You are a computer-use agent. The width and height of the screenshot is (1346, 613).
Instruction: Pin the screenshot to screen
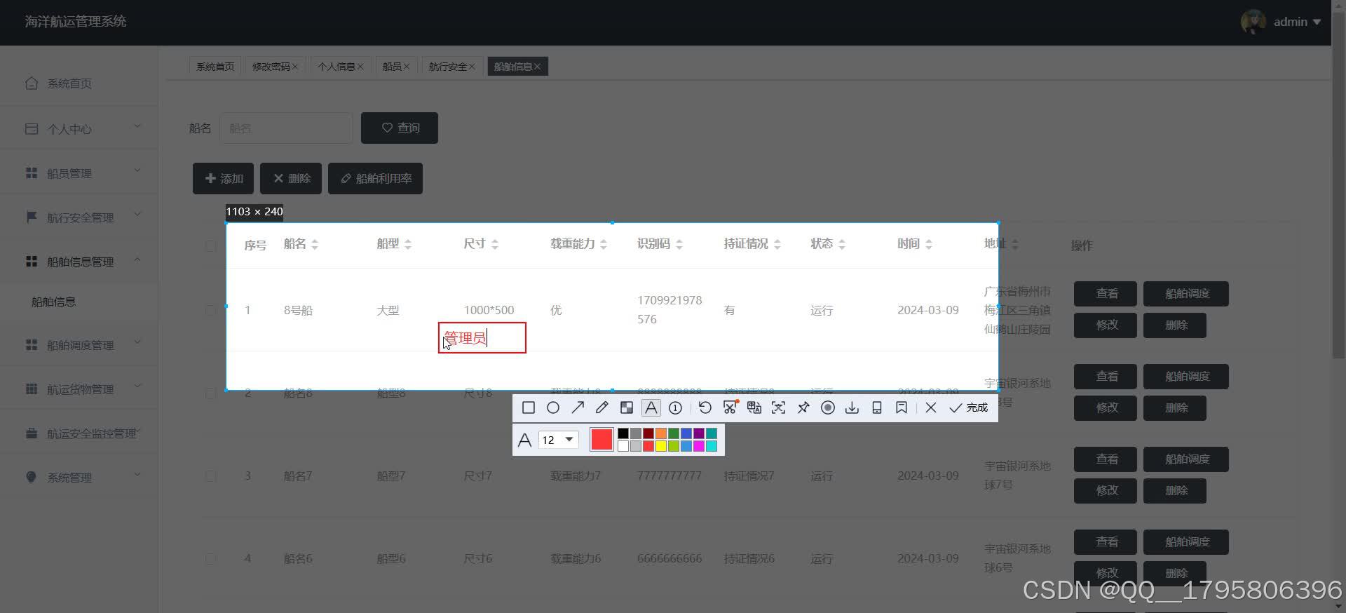(803, 407)
